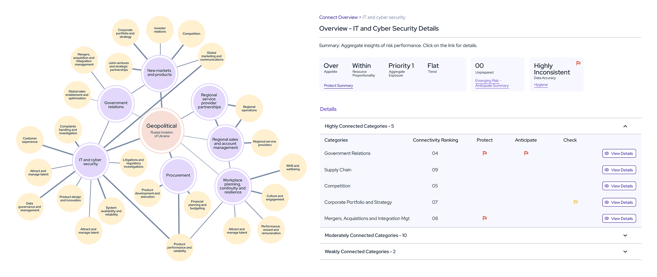Viewport: 657px width, 277px height.
Task: Open the Protect Summary link
Action: (x=338, y=85)
